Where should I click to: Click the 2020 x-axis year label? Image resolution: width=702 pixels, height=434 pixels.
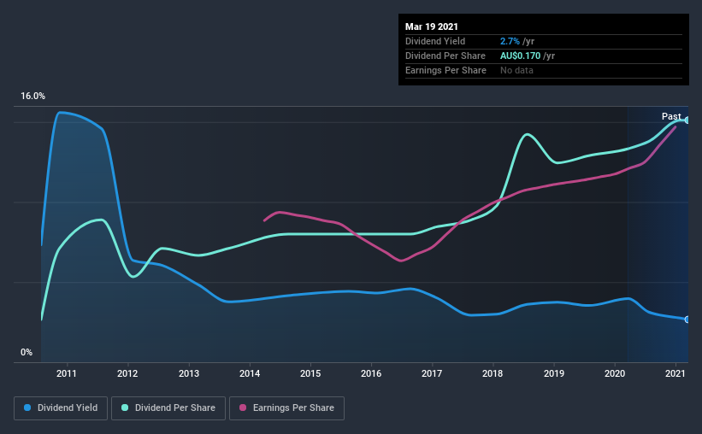[x=615, y=373]
